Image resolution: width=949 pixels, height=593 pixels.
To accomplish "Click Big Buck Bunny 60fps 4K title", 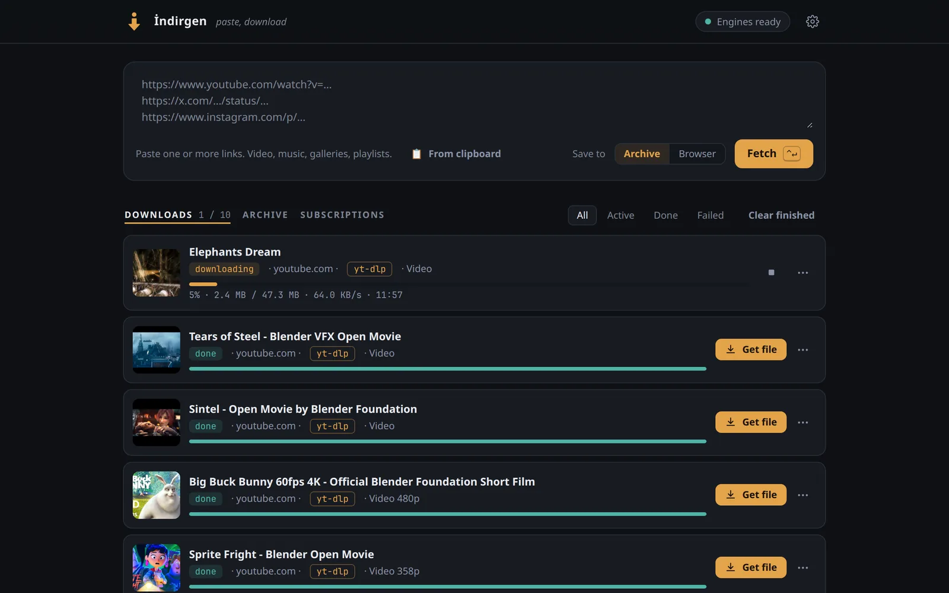I will [362, 482].
